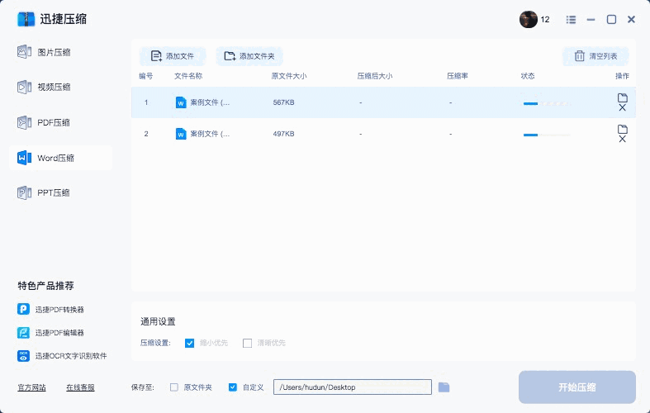
Task: Select the PDF压缩 sidebar item
Action: tap(55, 122)
